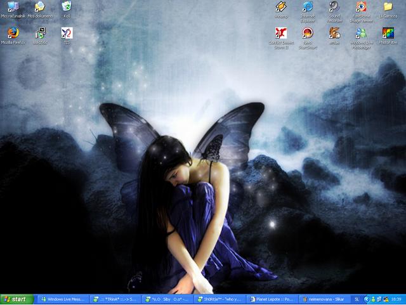Open the Koš recycle bin icon
Image resolution: width=406 pixels, height=305 pixels.
[x=67, y=6]
